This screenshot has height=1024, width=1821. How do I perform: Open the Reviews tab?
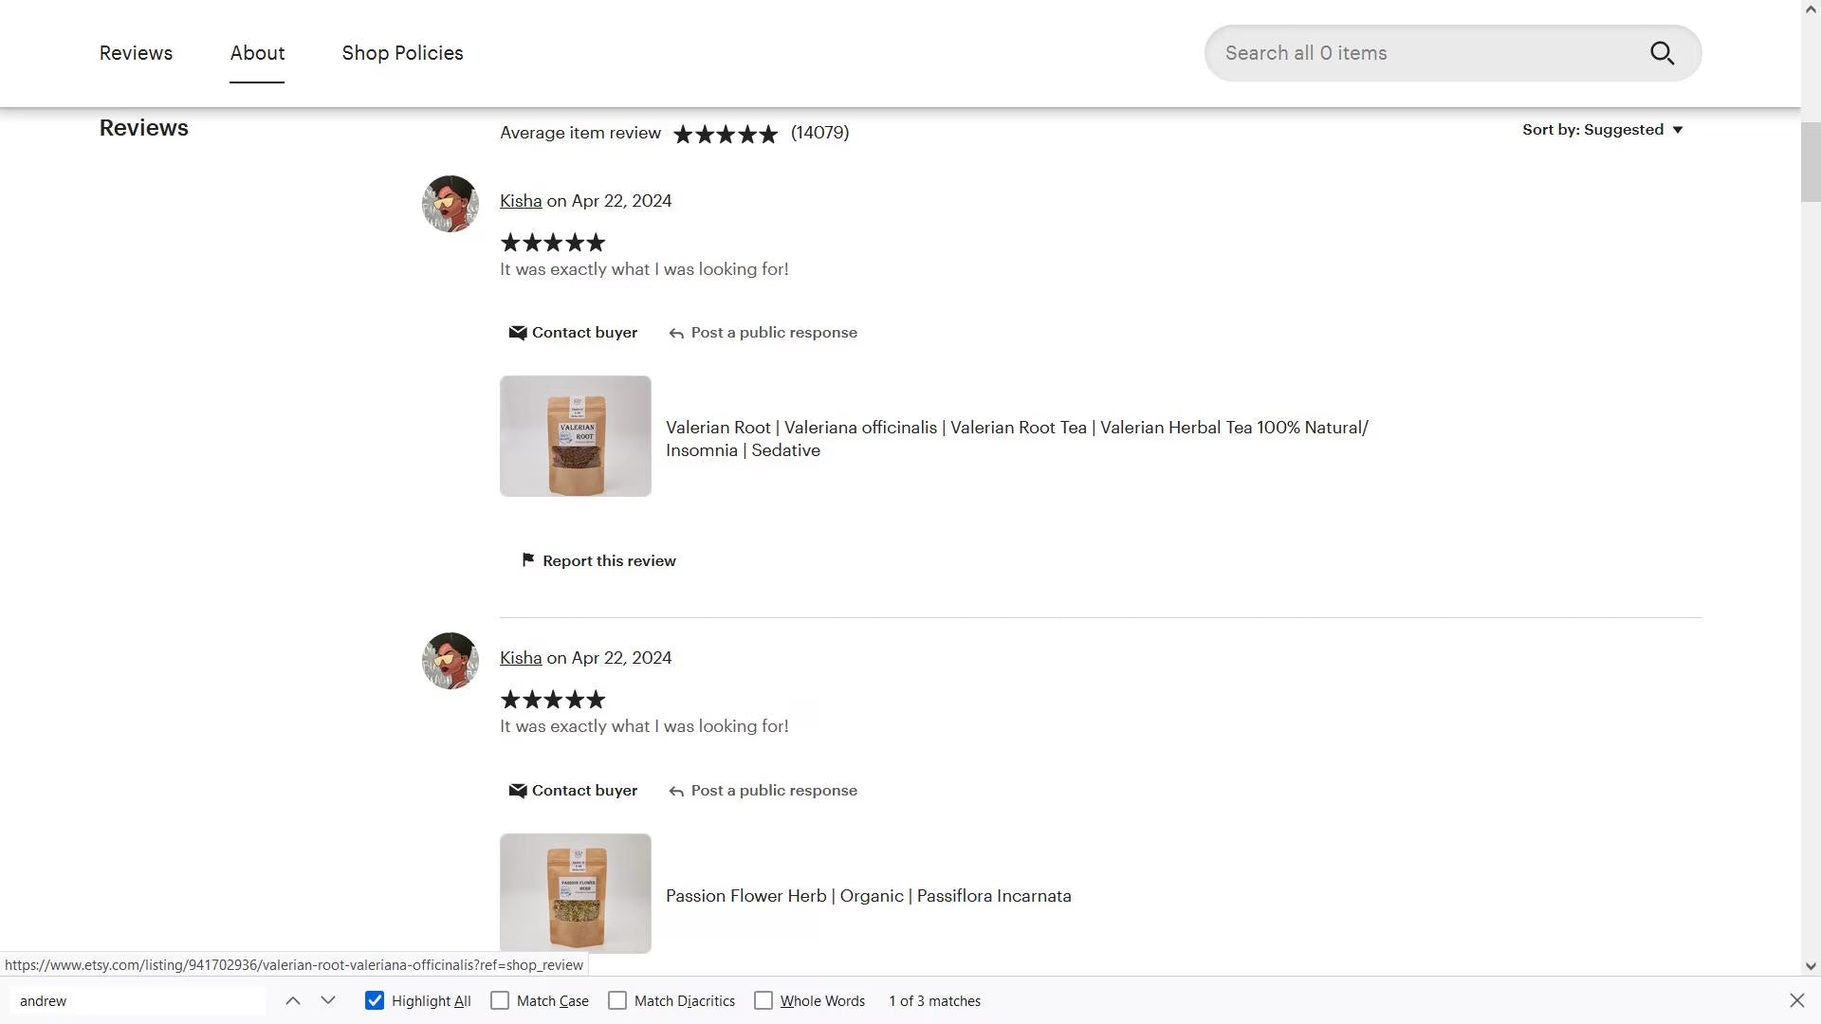(x=136, y=53)
